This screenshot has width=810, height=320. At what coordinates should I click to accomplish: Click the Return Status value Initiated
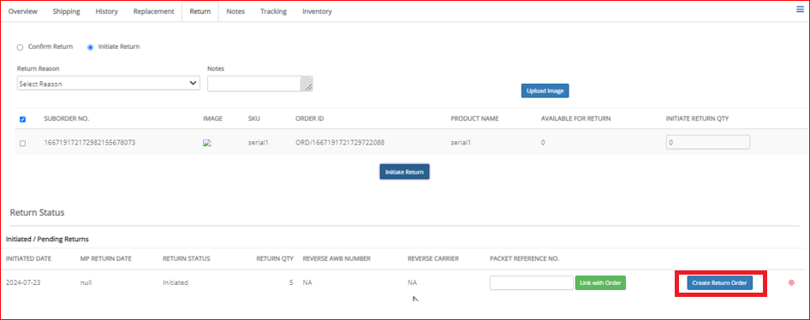[176, 283]
